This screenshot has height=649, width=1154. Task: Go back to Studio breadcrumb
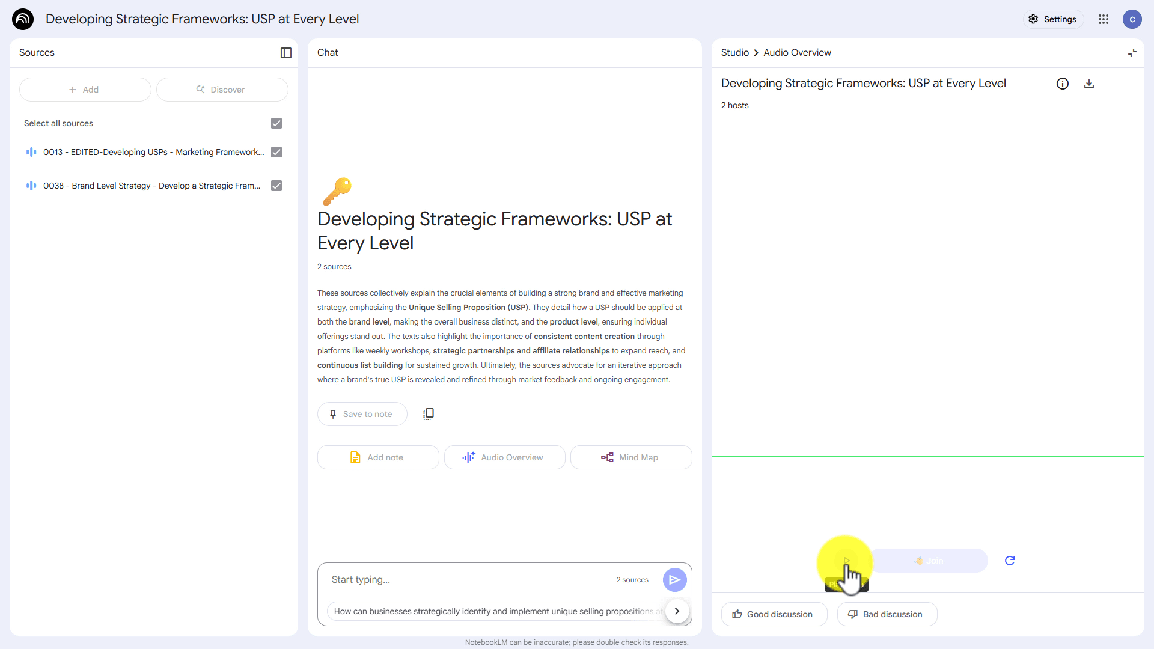tap(734, 53)
